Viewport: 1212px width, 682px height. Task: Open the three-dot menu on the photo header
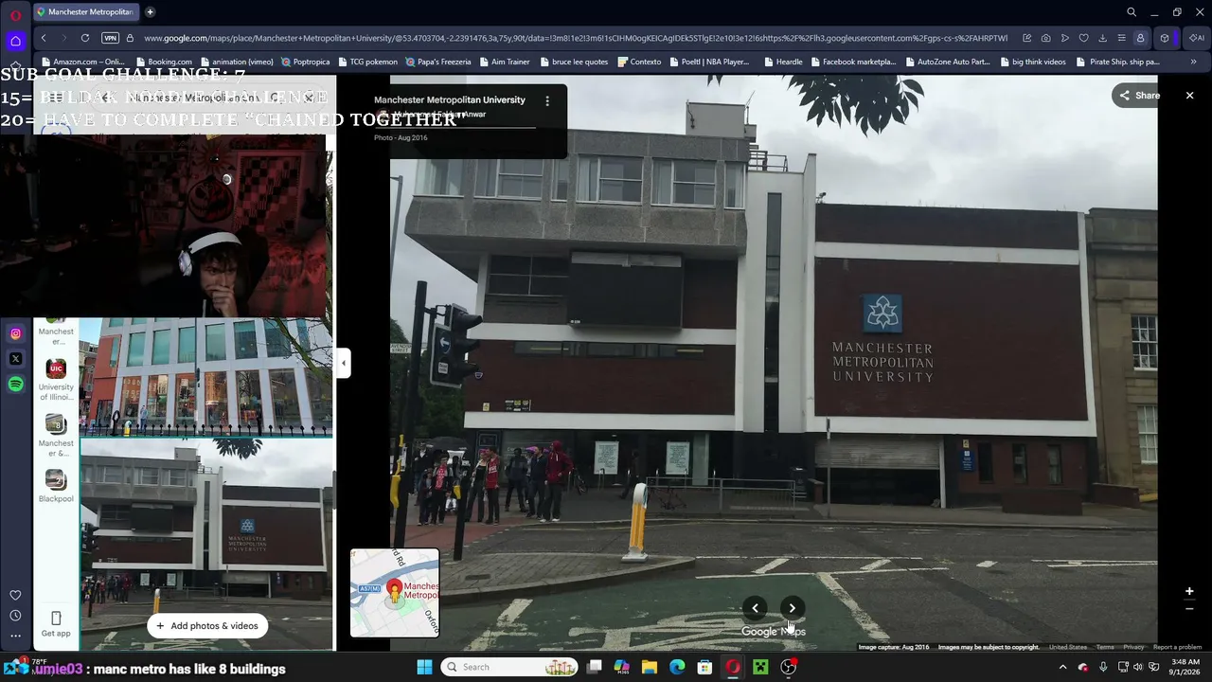(x=546, y=100)
